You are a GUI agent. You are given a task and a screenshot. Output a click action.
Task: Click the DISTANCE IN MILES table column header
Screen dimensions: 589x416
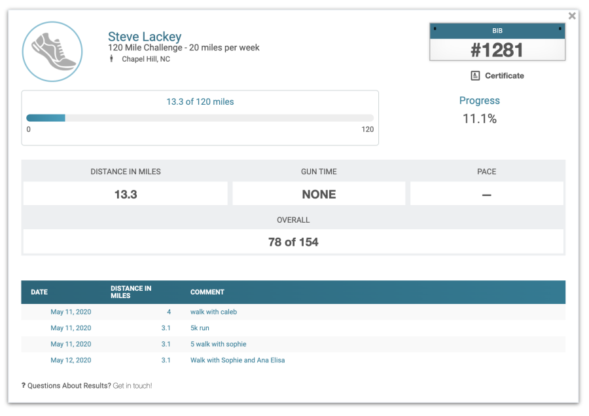pos(131,292)
